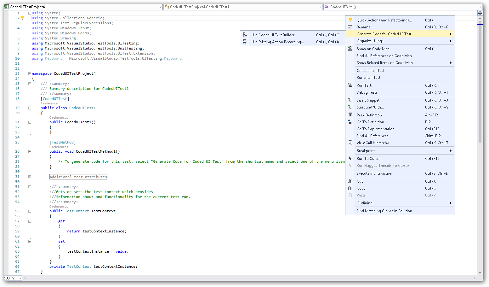Click the Cut scissors icon
489x287 pixels.
(x=350, y=181)
